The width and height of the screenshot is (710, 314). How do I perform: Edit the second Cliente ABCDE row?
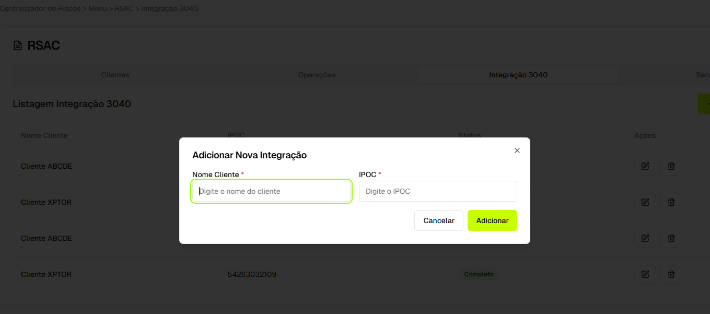(x=645, y=238)
